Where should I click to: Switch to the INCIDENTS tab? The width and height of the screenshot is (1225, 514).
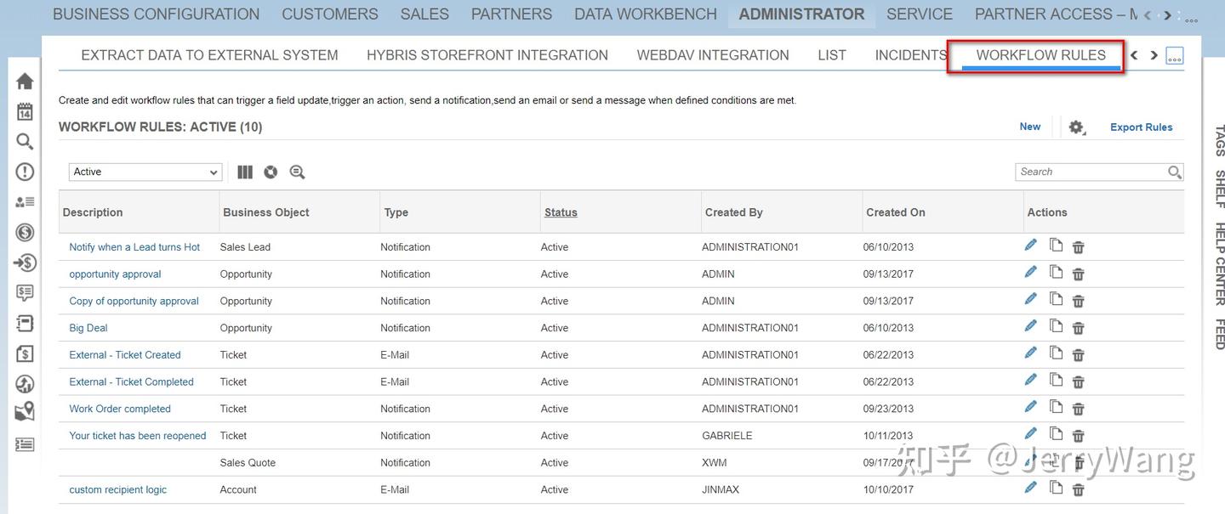click(x=910, y=54)
